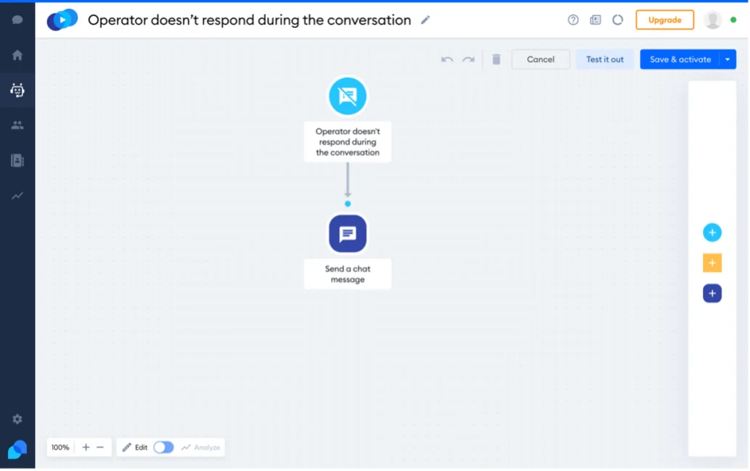Viewport: 750px width, 471px height.
Task: Add a condition with yellow plus button
Action: (712, 263)
